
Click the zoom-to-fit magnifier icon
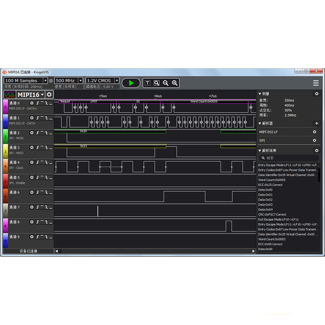pos(156,83)
